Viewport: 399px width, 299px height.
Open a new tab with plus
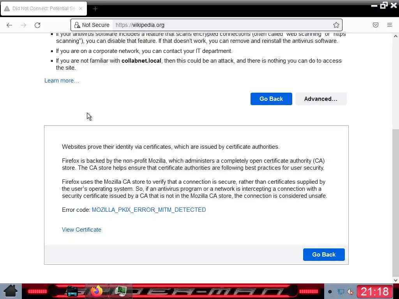95,9
